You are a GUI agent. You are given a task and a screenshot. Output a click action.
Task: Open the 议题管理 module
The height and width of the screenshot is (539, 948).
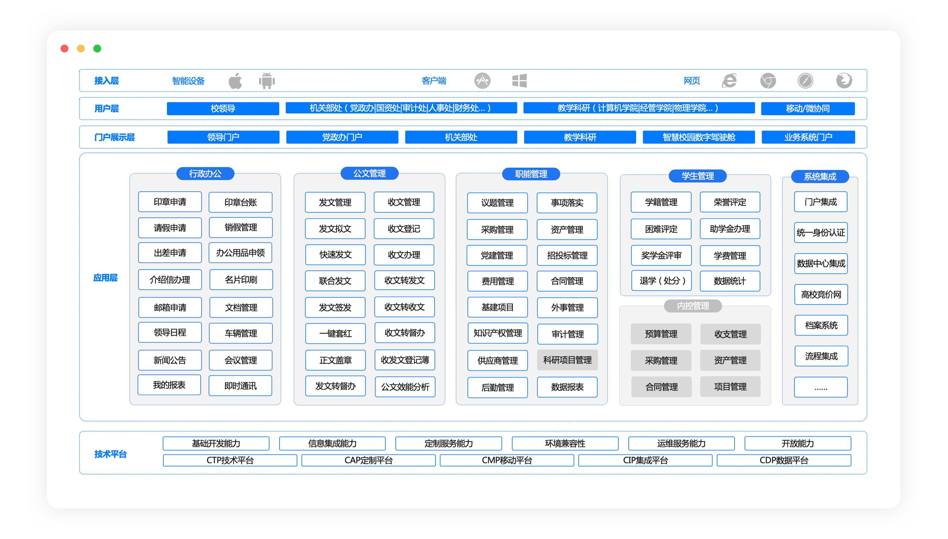tap(497, 203)
